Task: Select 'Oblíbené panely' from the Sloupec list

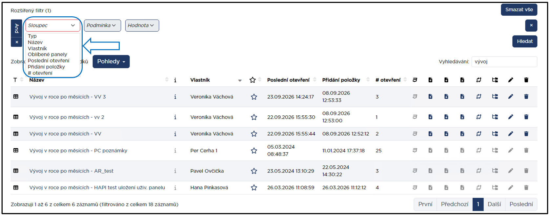Action: click(48, 55)
